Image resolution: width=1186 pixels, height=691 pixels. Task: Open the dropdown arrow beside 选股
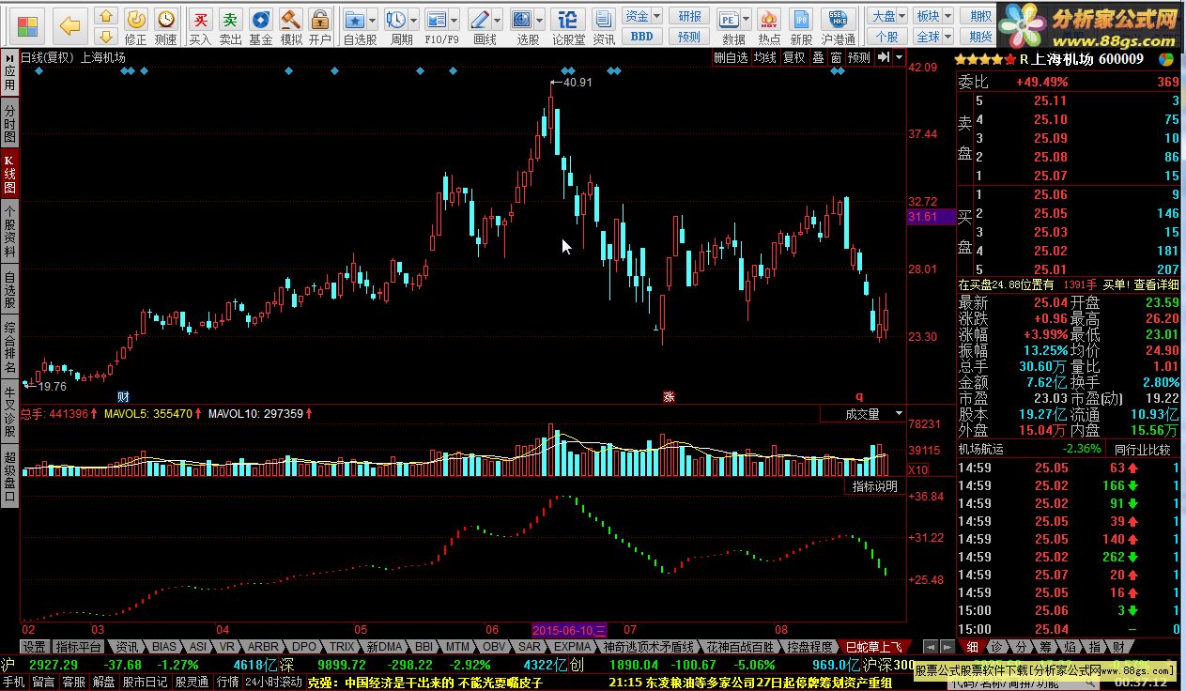540,20
